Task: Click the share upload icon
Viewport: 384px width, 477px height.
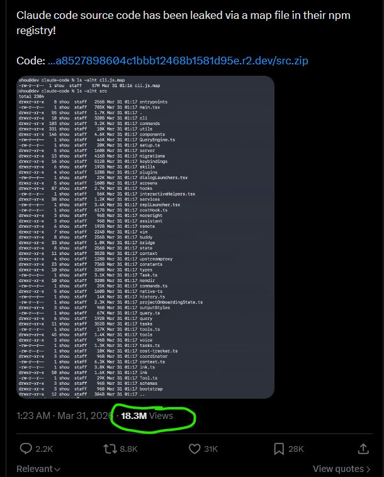Action: pos(363,449)
